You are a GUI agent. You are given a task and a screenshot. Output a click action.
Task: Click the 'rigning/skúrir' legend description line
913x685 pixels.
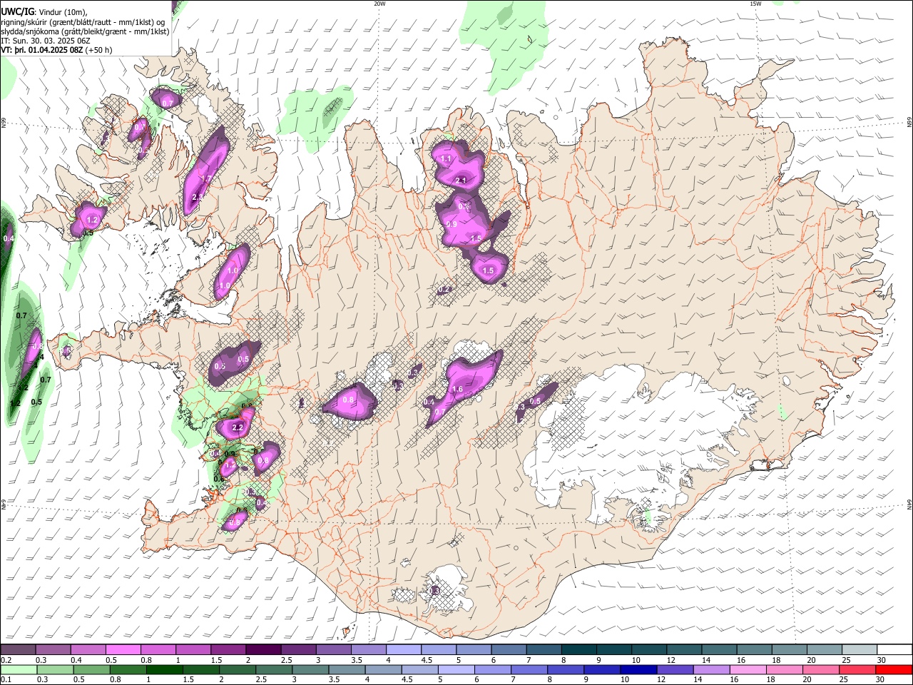[83, 22]
